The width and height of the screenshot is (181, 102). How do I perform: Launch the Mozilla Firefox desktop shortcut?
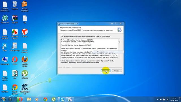[x=25, y=62]
